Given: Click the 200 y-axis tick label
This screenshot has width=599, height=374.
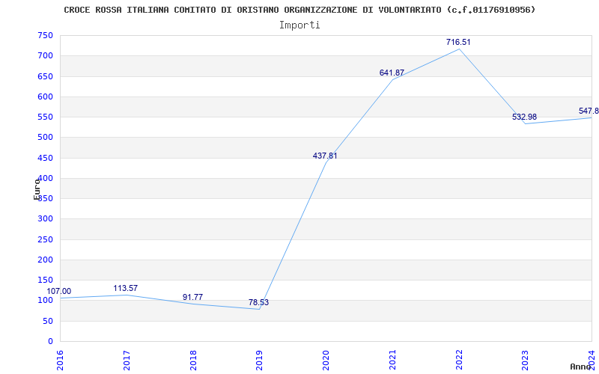Looking at the screenshot, I should tap(46, 260).
